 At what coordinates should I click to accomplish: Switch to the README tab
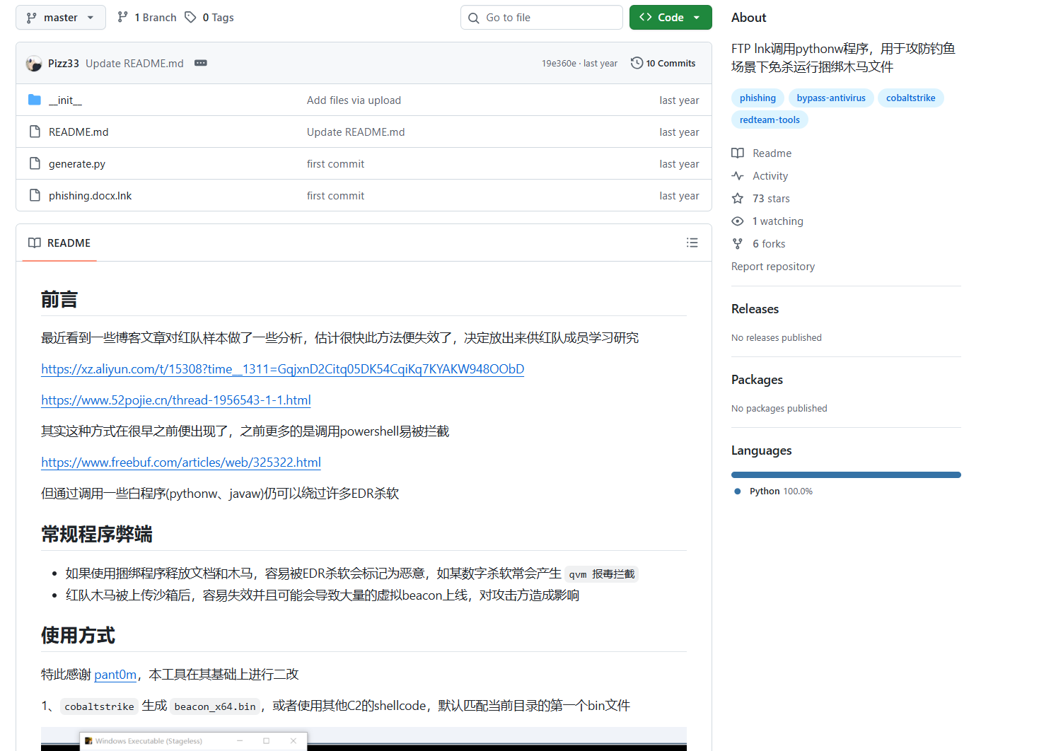coord(69,243)
